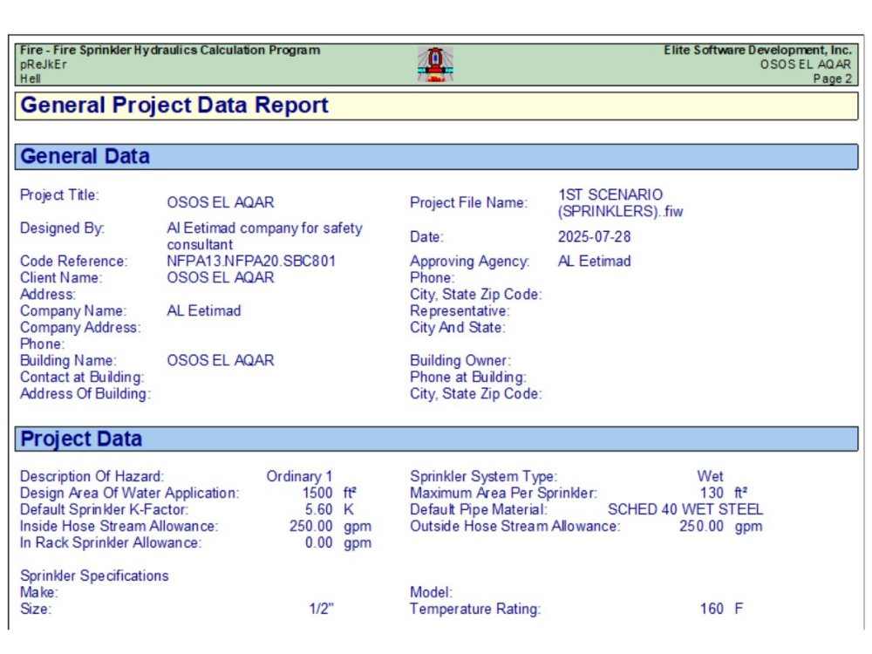
Task: Click 'In Rack Sprinkler Allowance:' label
Action: [x=112, y=542]
